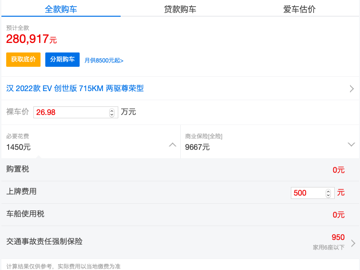Screen dimensions: 360x270
Task: Click the 1450元 necessary expenses value
Action: pos(19,147)
